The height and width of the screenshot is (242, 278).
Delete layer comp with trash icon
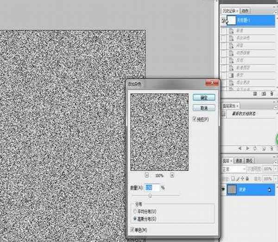[x=272, y=149]
